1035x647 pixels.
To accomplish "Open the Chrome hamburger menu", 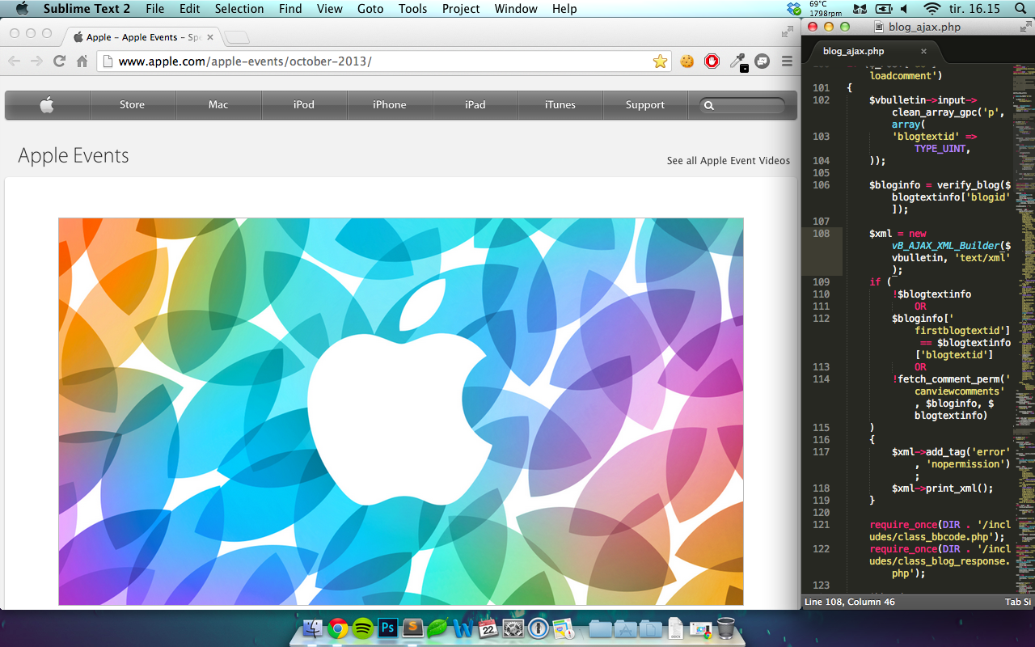I will 787,61.
